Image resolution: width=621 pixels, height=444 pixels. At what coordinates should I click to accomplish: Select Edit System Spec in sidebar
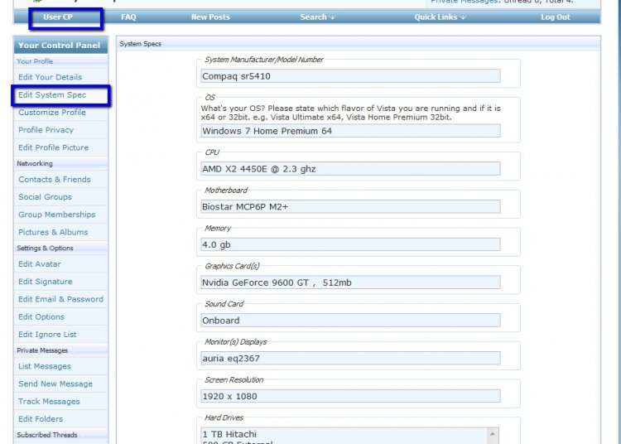point(52,94)
